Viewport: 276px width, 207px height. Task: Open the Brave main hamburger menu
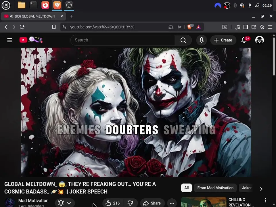(270, 27)
